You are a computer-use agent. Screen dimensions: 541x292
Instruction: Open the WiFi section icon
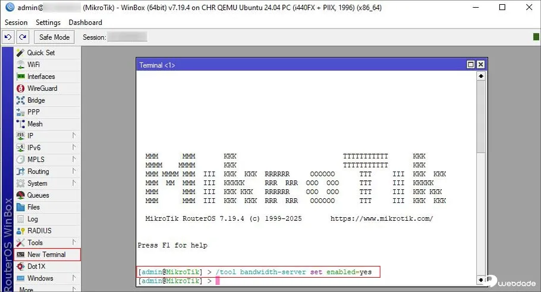click(20, 65)
